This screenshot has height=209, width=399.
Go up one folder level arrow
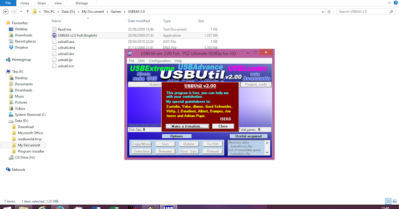(x=28, y=12)
